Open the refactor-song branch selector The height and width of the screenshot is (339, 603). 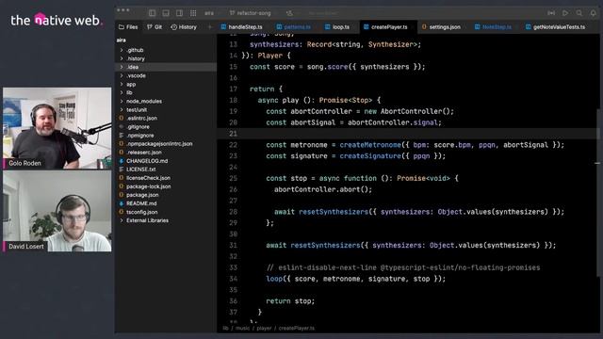(x=251, y=13)
